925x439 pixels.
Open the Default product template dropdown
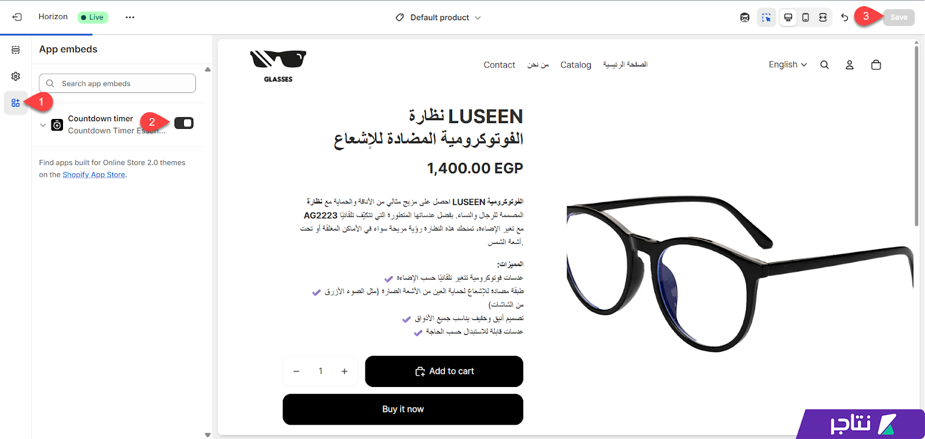click(x=439, y=17)
